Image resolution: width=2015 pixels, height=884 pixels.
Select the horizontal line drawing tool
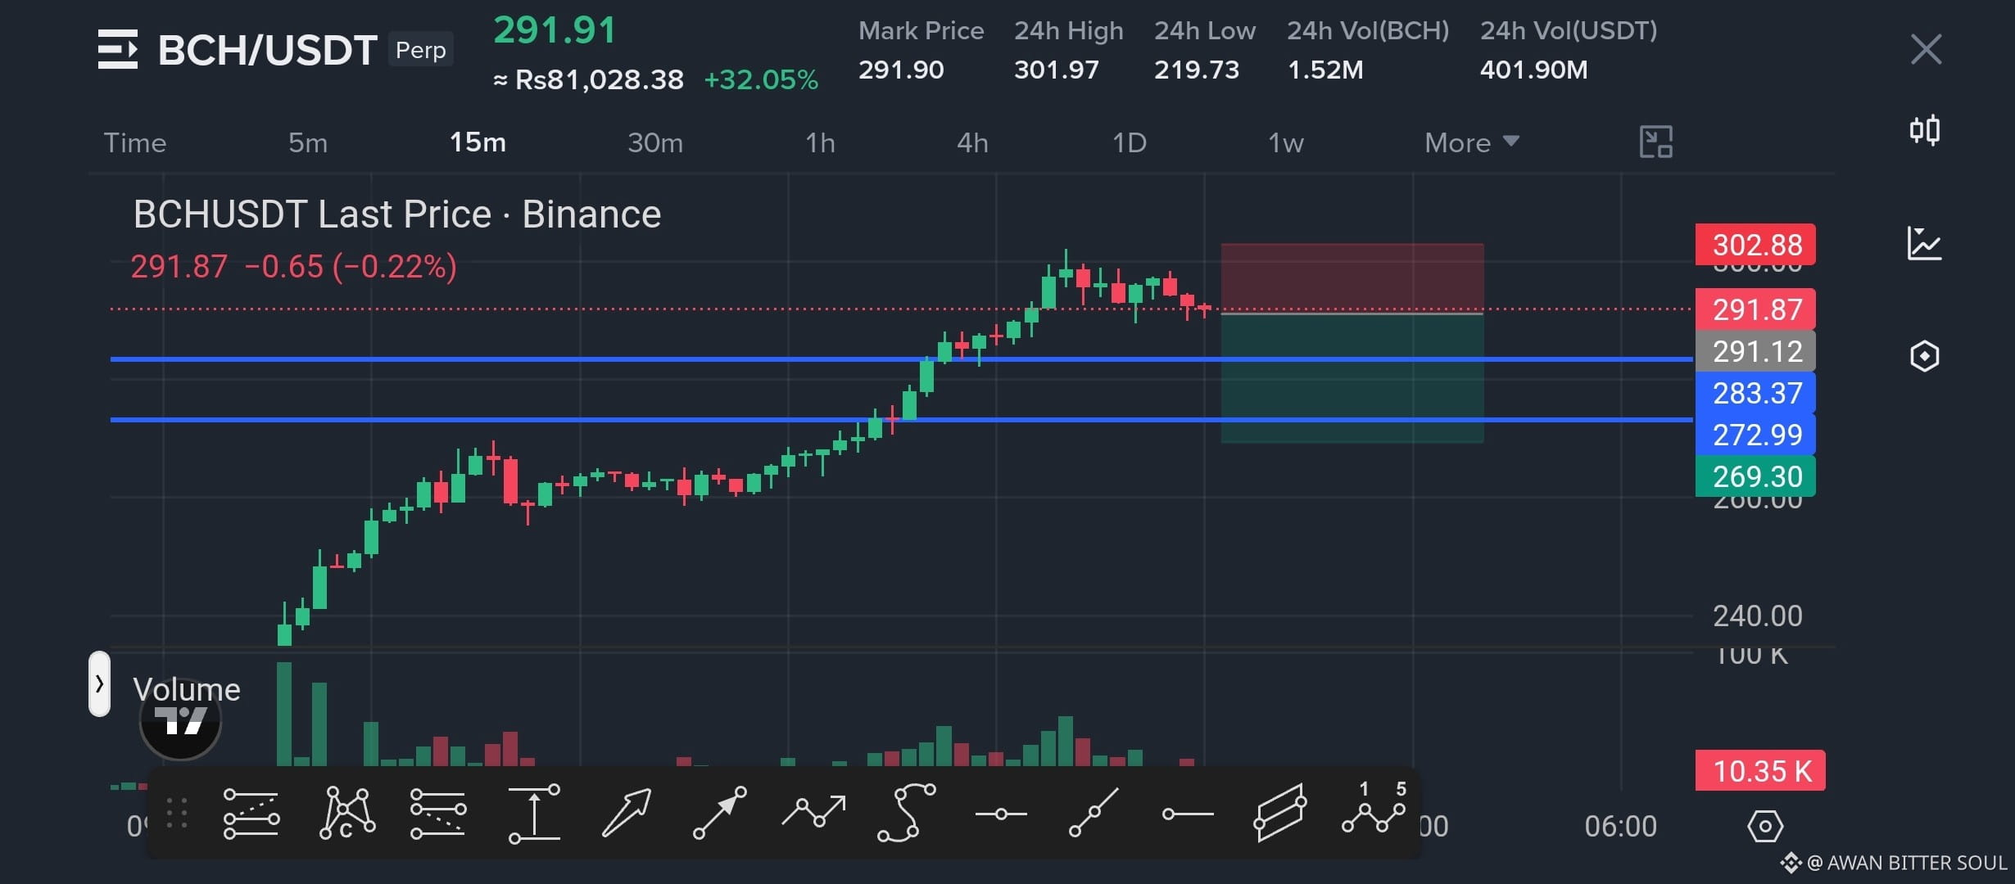coord(1001,814)
